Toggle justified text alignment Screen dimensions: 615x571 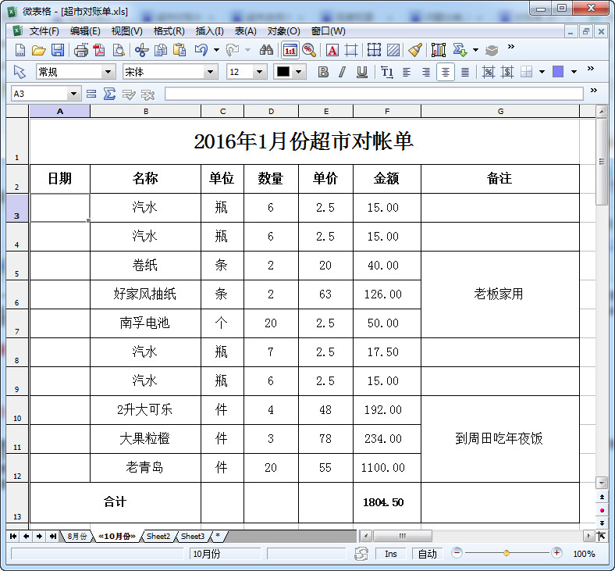point(465,72)
